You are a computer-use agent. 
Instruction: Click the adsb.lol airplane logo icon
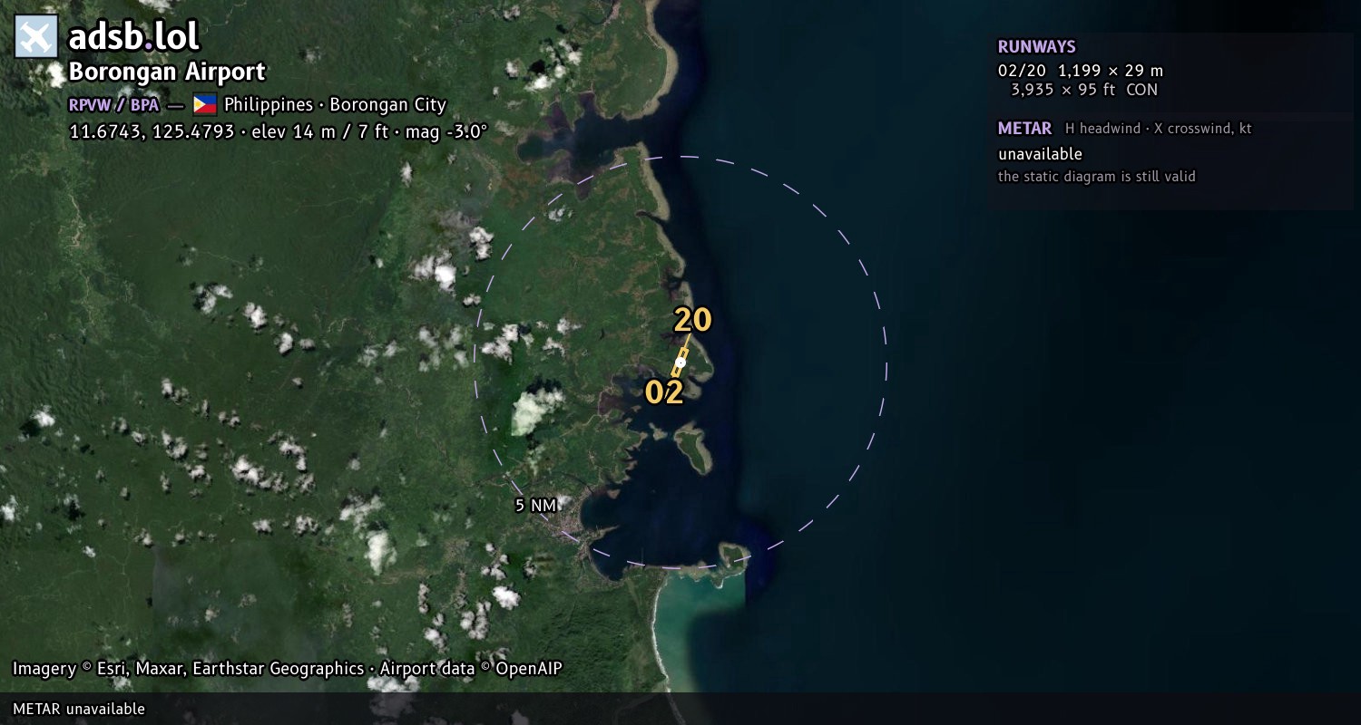tap(36, 36)
